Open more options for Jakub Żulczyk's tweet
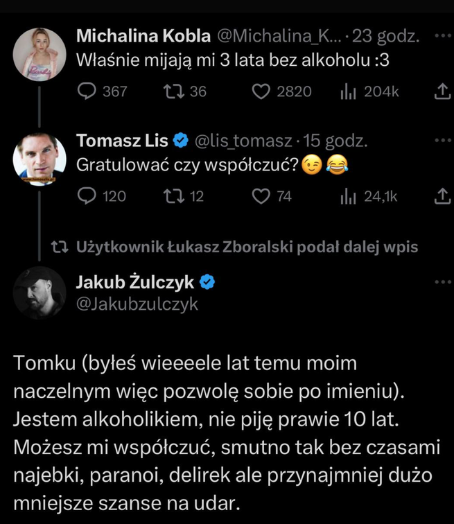Image resolution: width=454 pixels, height=524 pixels. pyautogui.click(x=441, y=282)
